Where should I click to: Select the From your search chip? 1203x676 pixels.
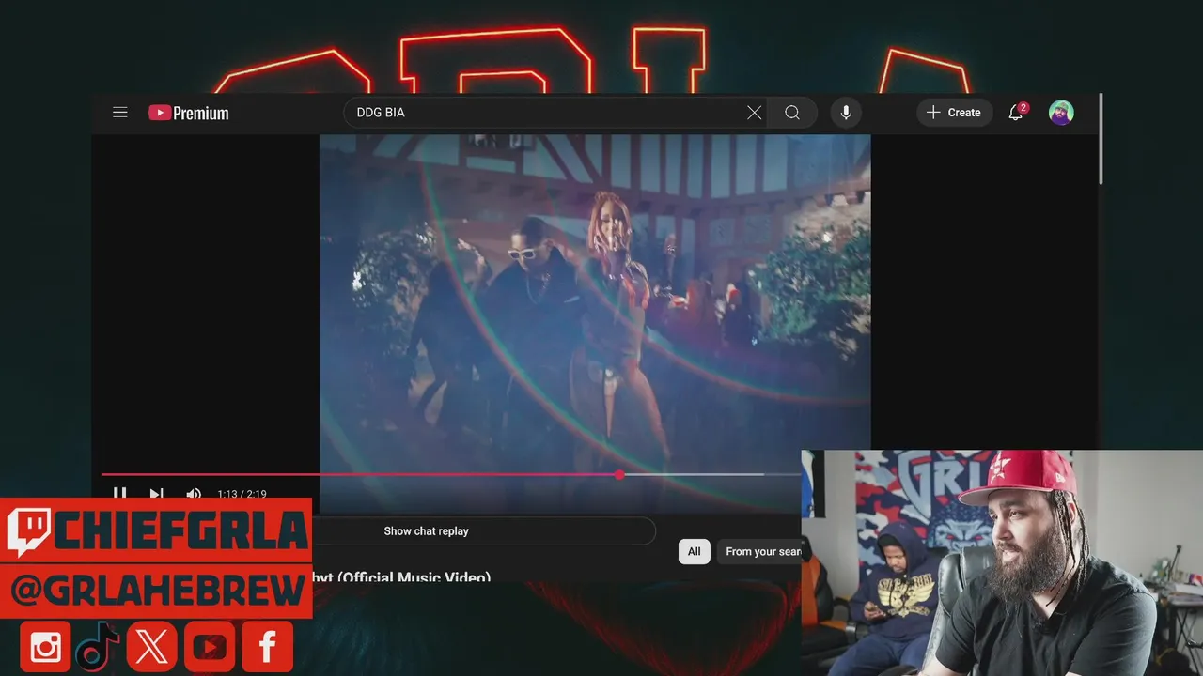coord(759,552)
